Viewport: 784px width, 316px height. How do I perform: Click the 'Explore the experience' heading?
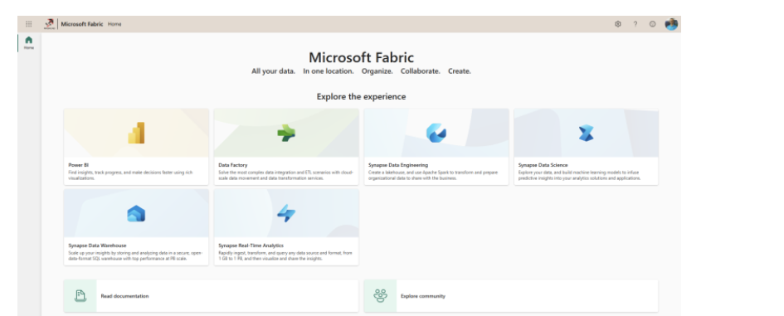[361, 96]
